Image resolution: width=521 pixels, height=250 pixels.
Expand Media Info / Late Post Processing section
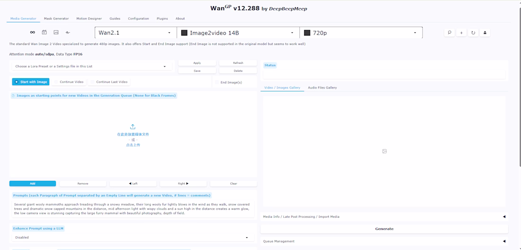384,216
